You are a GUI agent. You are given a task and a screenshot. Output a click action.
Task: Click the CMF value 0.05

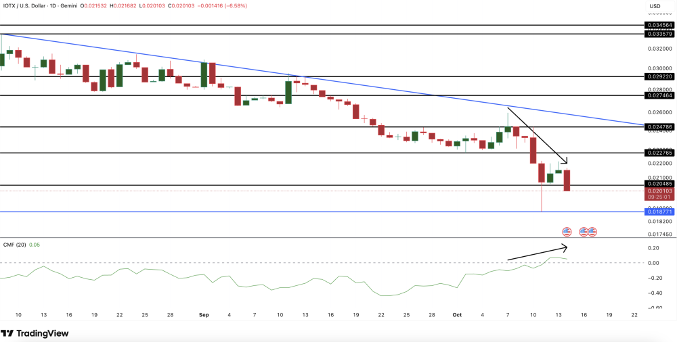(x=35, y=245)
